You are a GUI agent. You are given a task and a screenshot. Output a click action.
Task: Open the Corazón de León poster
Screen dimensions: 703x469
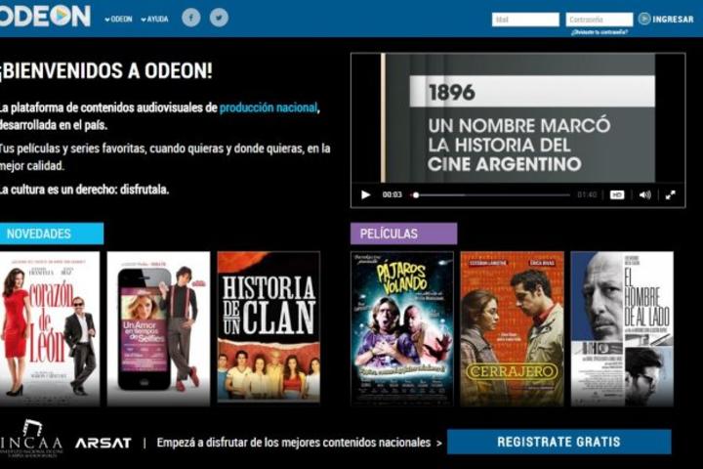pos(50,328)
